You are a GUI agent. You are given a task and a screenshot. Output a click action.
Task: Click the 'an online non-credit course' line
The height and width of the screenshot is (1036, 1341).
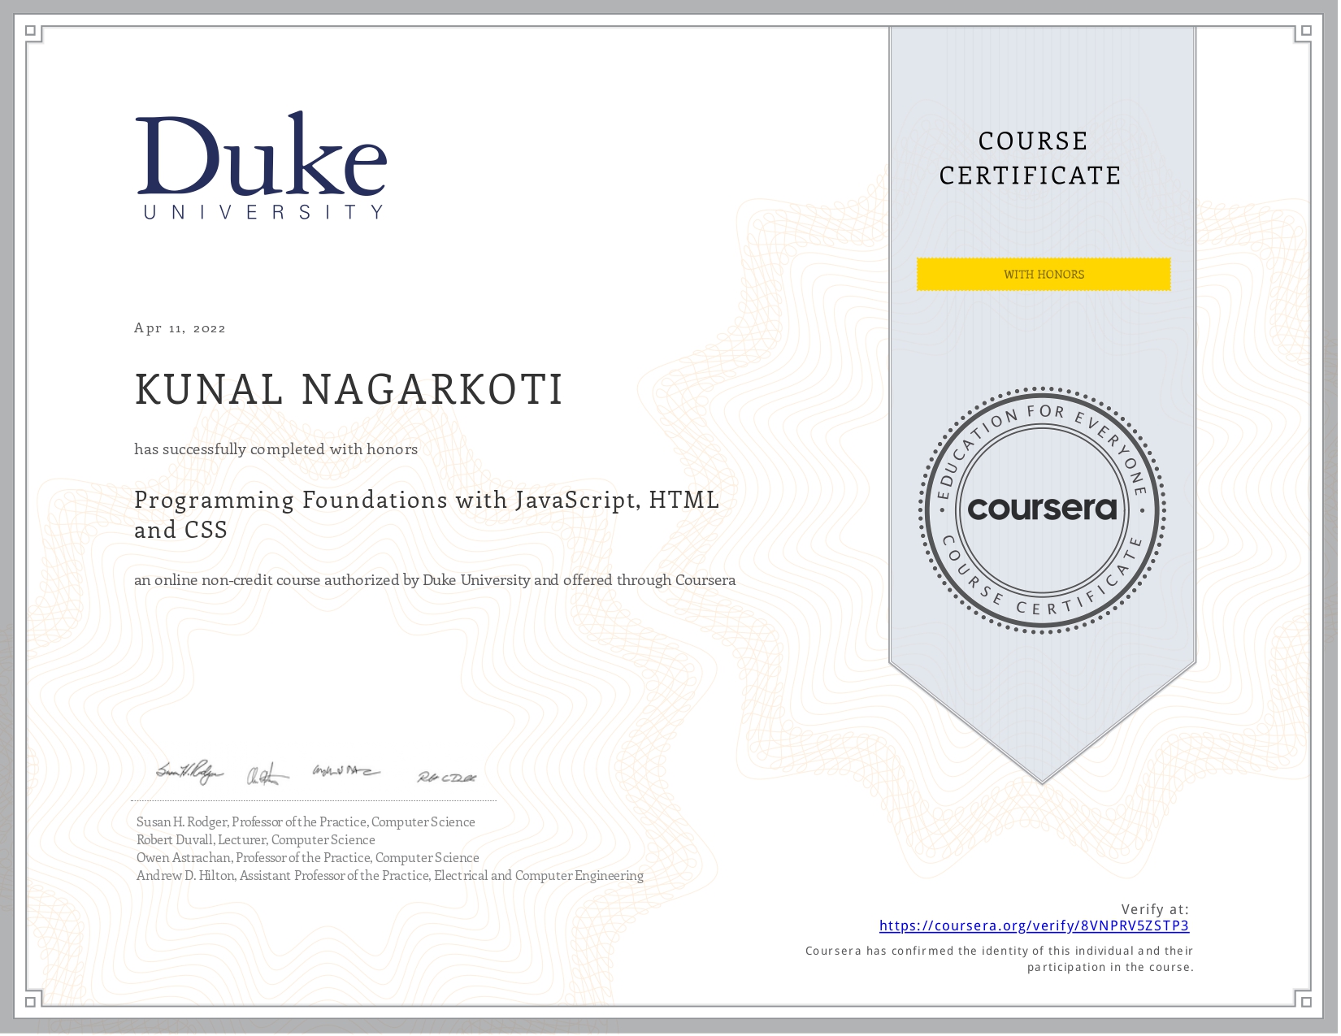435,580
